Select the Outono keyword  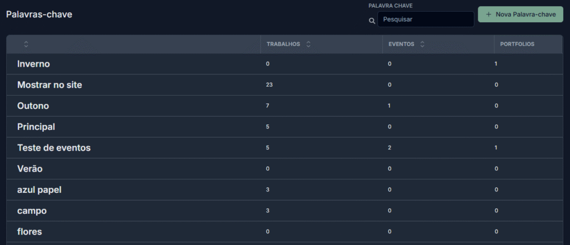[x=33, y=106]
